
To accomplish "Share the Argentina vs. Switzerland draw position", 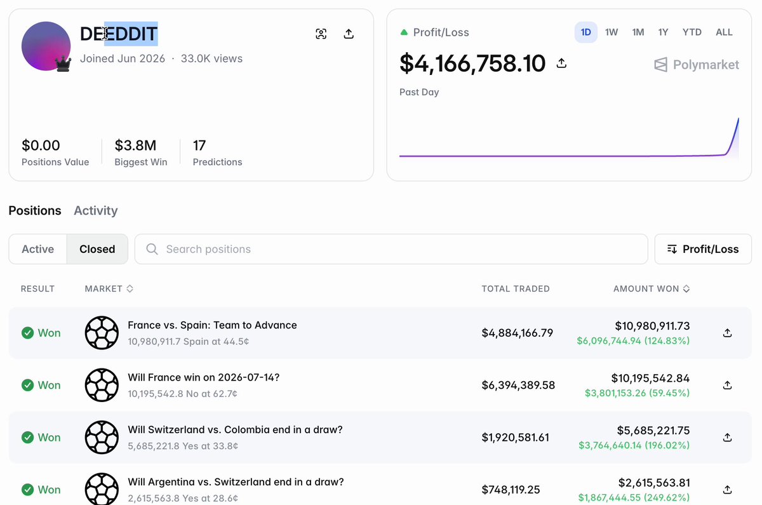I will [728, 489].
